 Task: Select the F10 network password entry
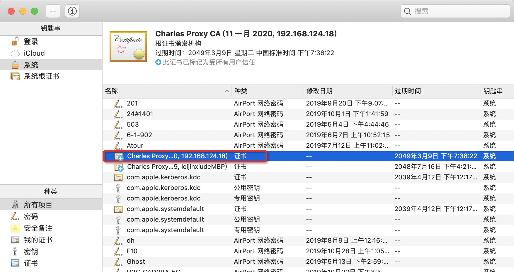(x=308, y=251)
